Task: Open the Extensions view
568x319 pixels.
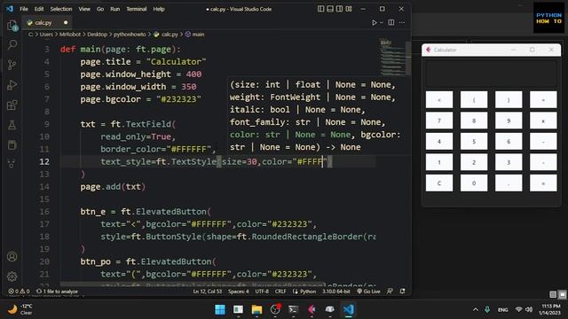Action: click(12, 105)
